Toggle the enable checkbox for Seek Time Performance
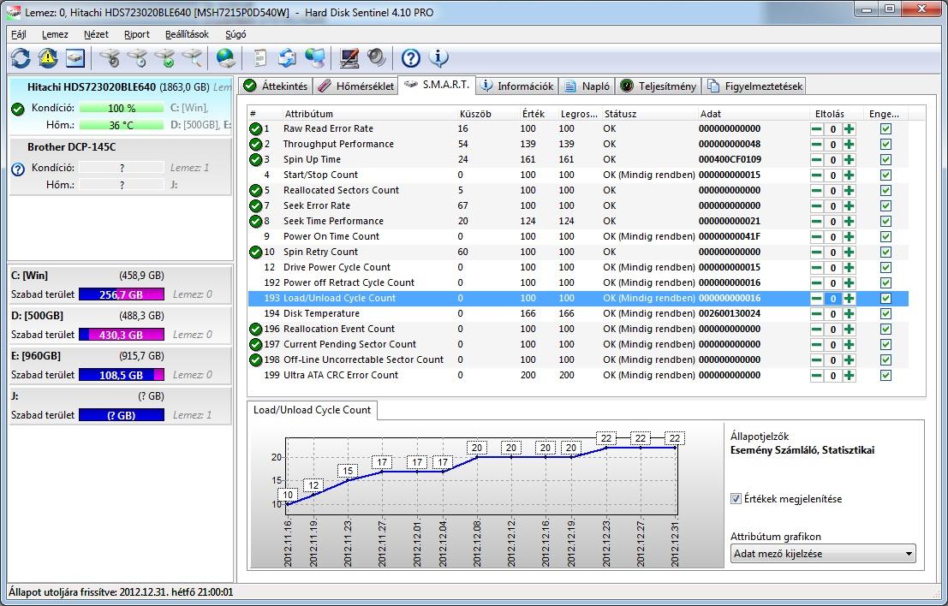The width and height of the screenshot is (948, 606). [885, 221]
